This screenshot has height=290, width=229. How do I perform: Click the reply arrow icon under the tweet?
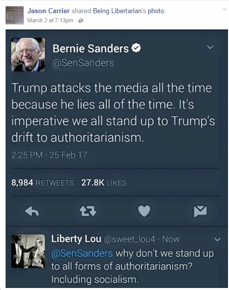(x=32, y=211)
